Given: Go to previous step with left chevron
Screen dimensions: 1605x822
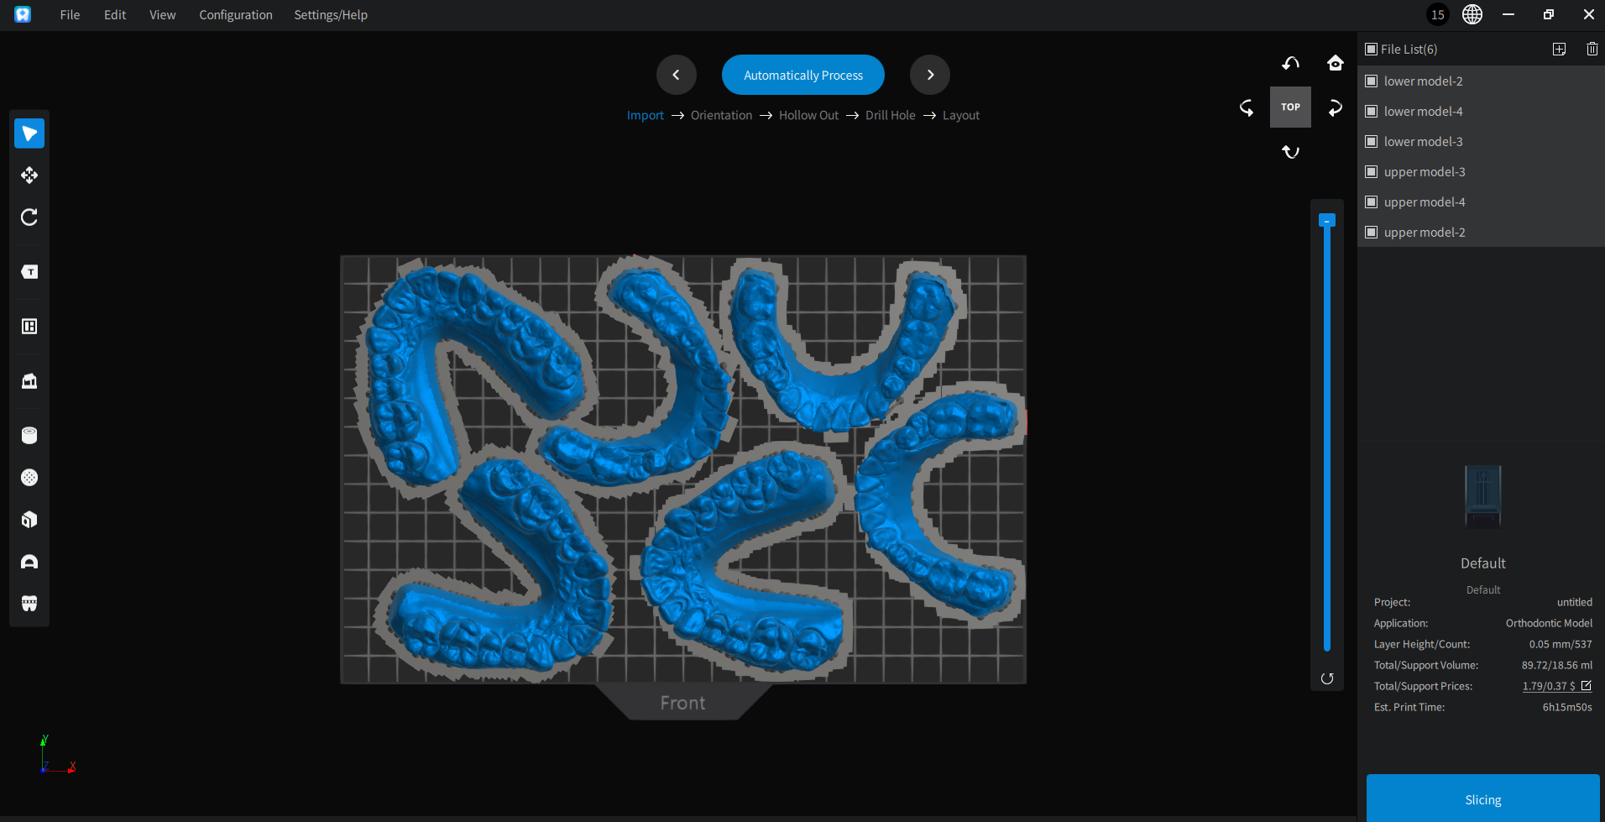Looking at the screenshot, I should coord(676,75).
